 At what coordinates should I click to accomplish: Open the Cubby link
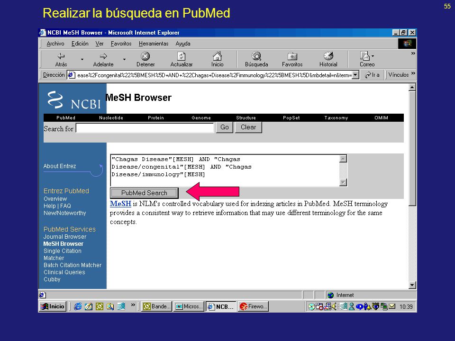[52, 279]
